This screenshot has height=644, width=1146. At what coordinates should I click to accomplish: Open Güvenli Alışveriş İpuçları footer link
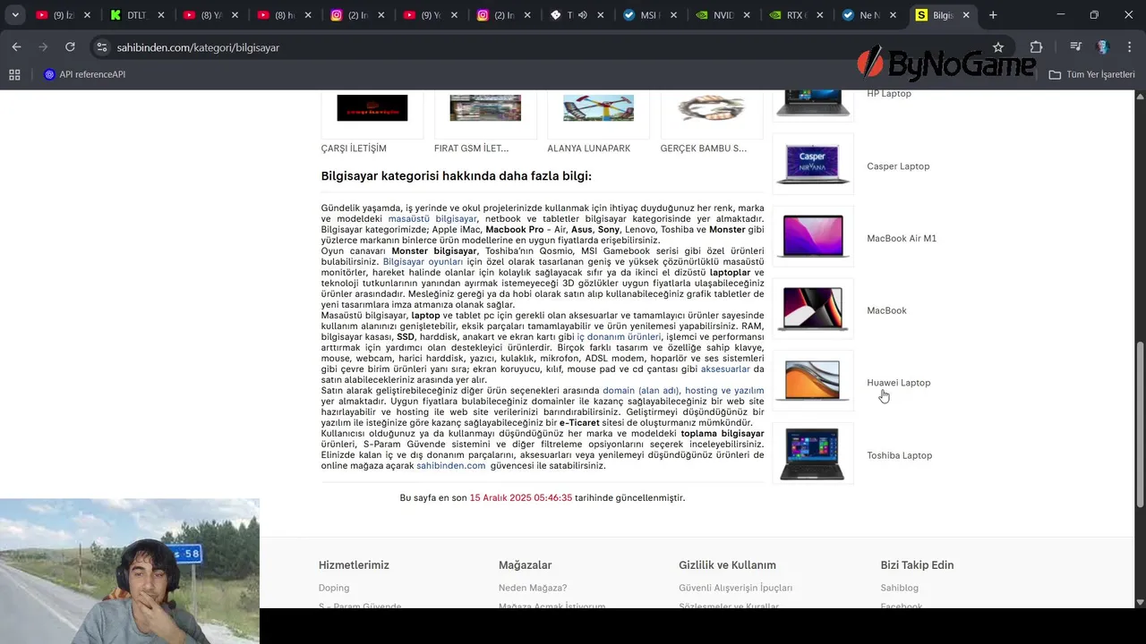(x=736, y=588)
